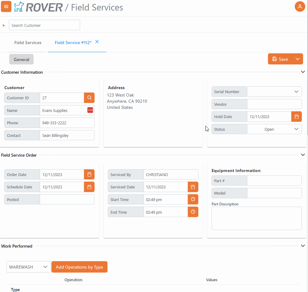This screenshot has width=308, height=292.
Task: Open the Serviced Date calendar picker
Action: (193, 187)
